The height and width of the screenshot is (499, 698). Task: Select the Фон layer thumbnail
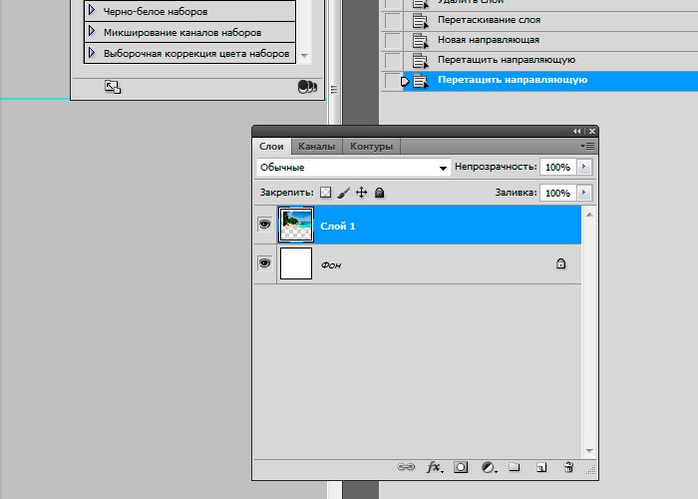[x=296, y=263]
